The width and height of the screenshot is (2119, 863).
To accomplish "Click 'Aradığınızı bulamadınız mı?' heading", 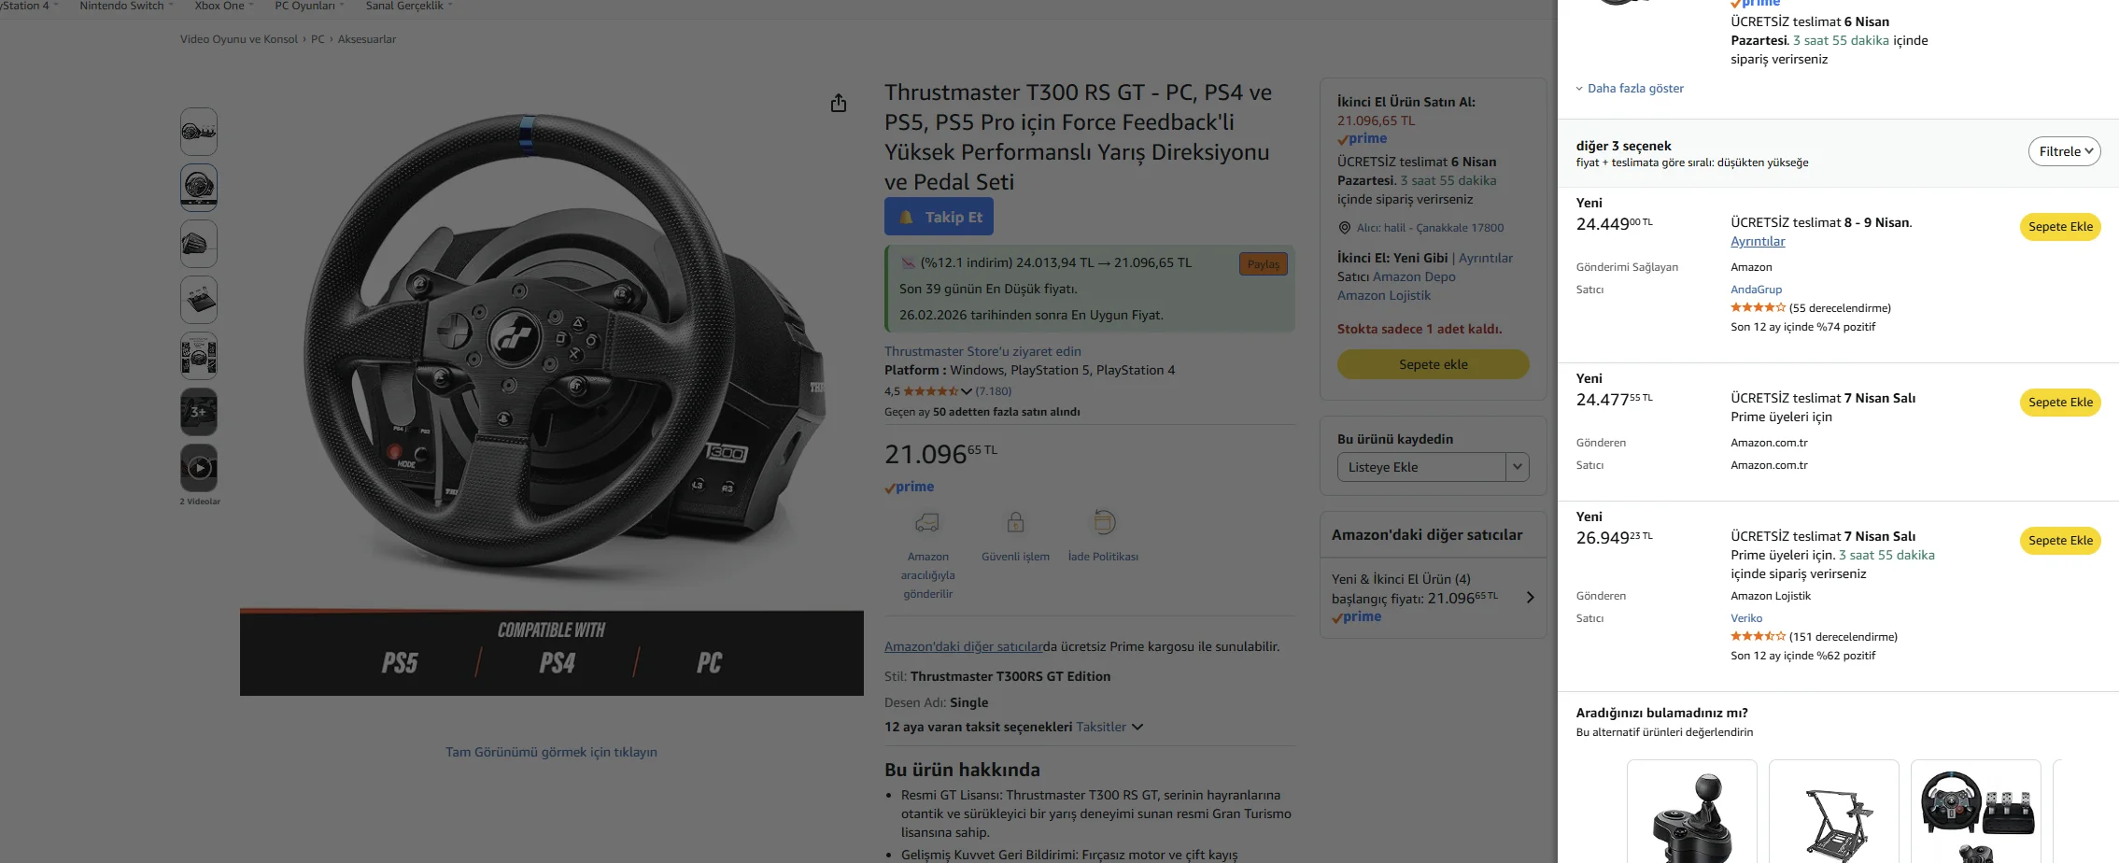I will click(1662, 713).
